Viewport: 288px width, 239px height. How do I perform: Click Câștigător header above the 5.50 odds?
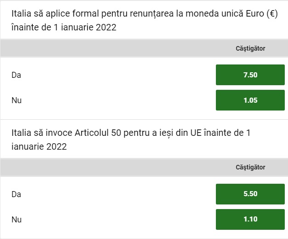[250, 167]
